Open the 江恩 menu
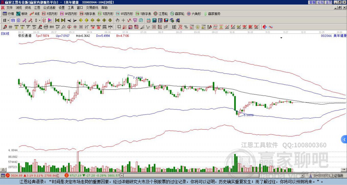 point(37,8)
